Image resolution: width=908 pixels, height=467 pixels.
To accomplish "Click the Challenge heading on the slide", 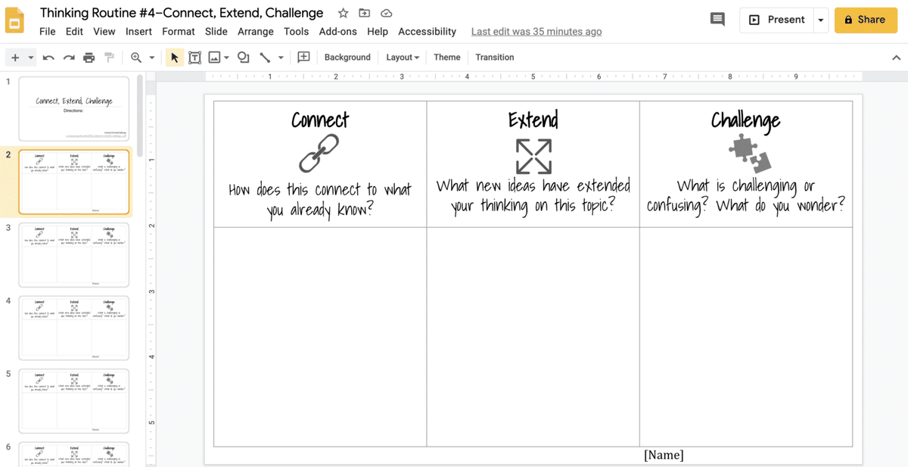I will pyautogui.click(x=745, y=120).
